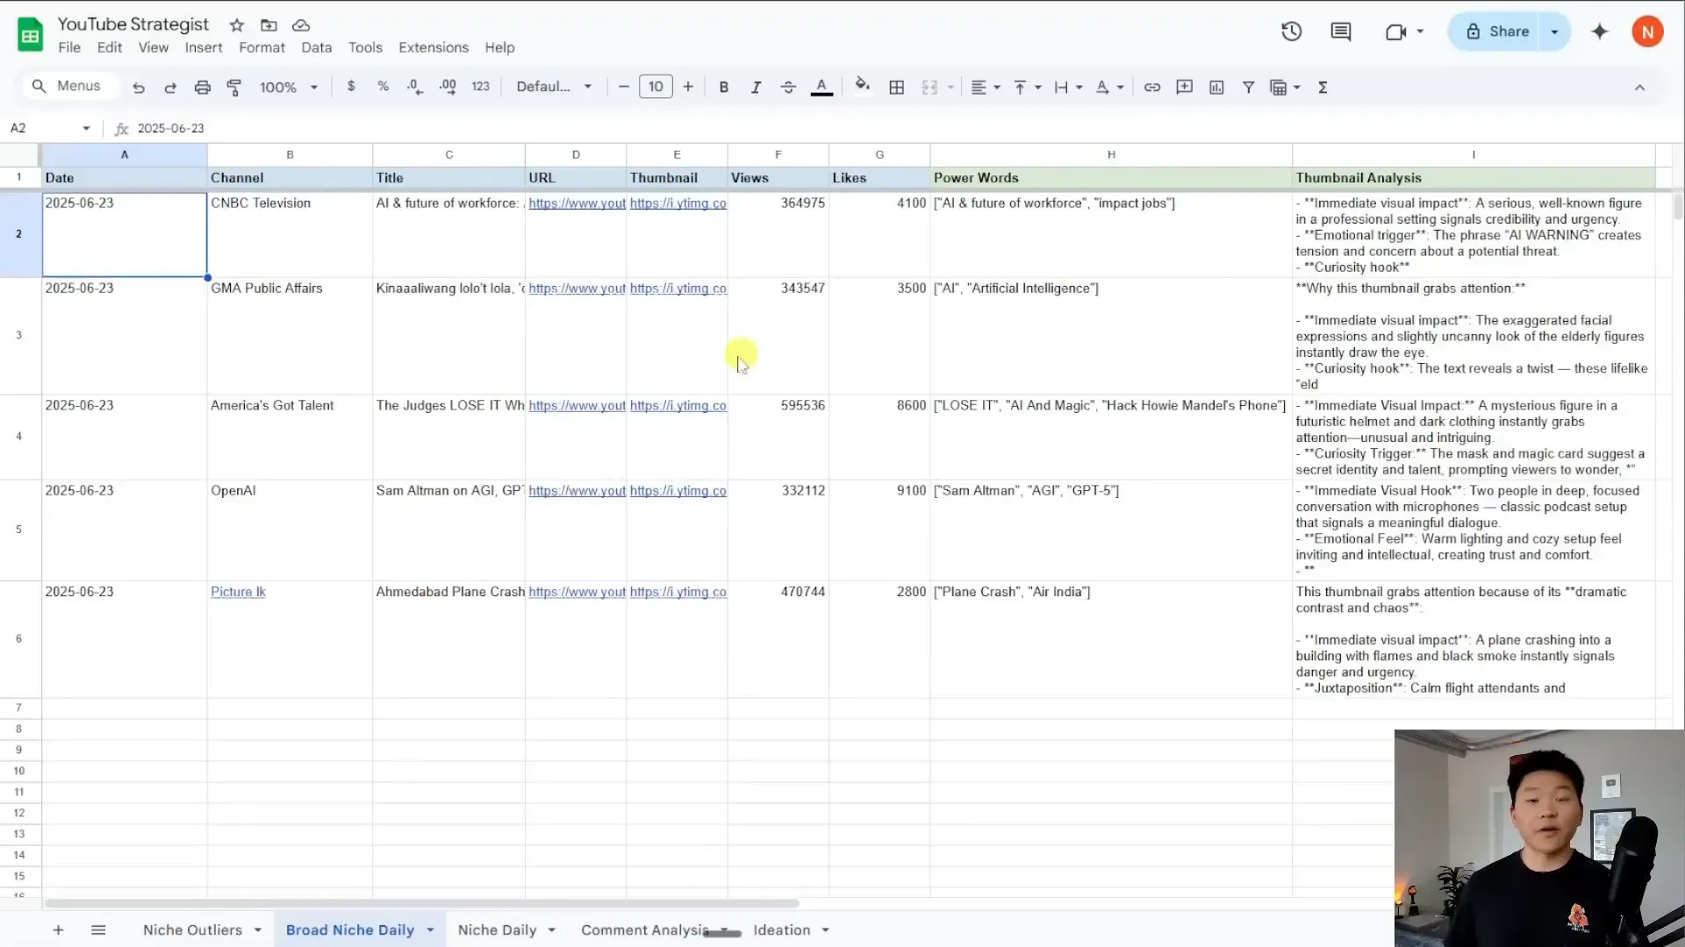This screenshot has width=1685, height=947.
Task: Open all sheets list icon
Action: [x=98, y=929]
